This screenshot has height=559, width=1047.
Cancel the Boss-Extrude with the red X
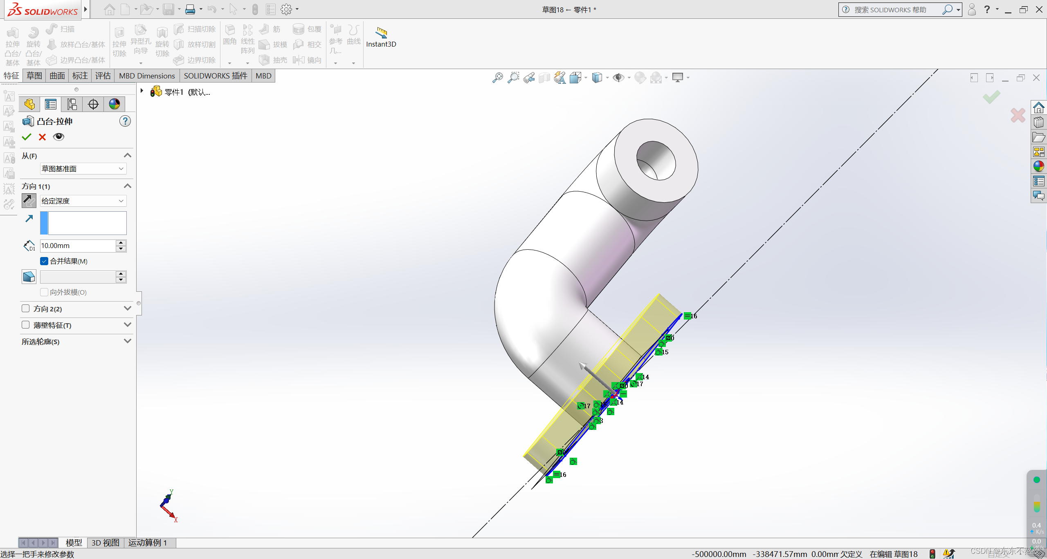(x=42, y=137)
